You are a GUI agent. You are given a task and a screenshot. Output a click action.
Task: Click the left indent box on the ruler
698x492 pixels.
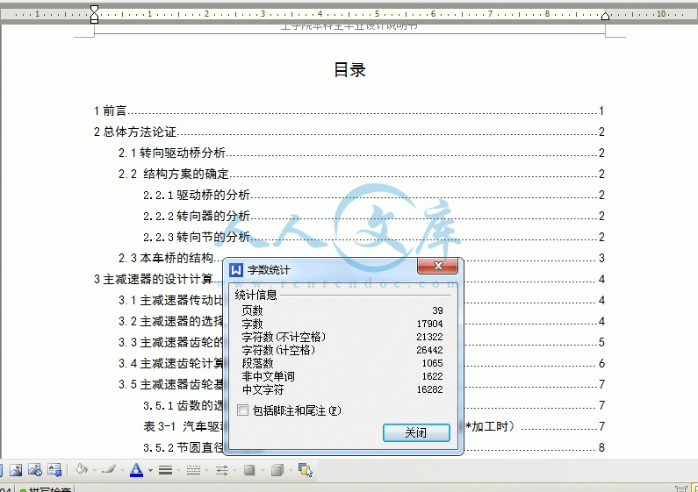[x=94, y=20]
